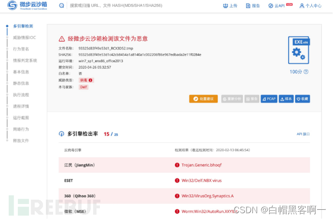333x219 pixels.
Task: Click file name 93325d83f49e53d1_RCX3D52.tmp
Action: coord(106,48)
